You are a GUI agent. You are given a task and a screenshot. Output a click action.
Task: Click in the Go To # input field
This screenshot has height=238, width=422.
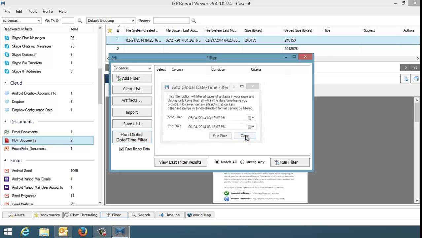[68, 20]
